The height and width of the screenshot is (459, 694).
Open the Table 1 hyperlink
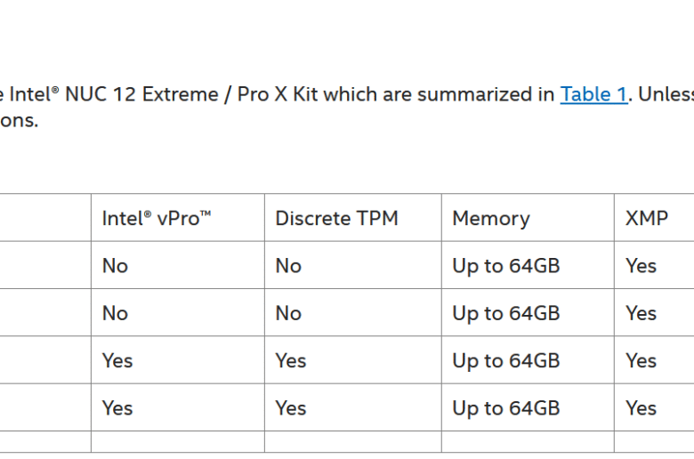click(x=593, y=94)
